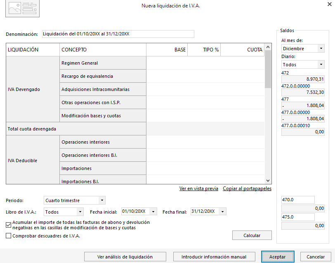Click the BASE column header
The width and height of the screenshot is (335, 263).
click(167, 50)
